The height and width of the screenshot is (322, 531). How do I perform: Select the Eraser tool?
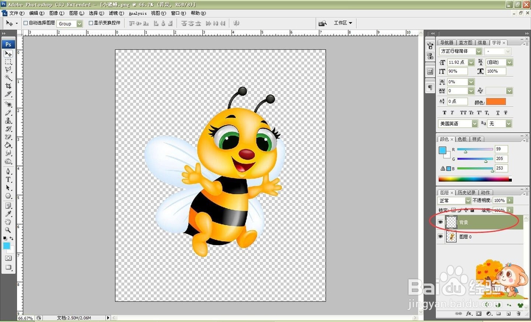point(8,137)
